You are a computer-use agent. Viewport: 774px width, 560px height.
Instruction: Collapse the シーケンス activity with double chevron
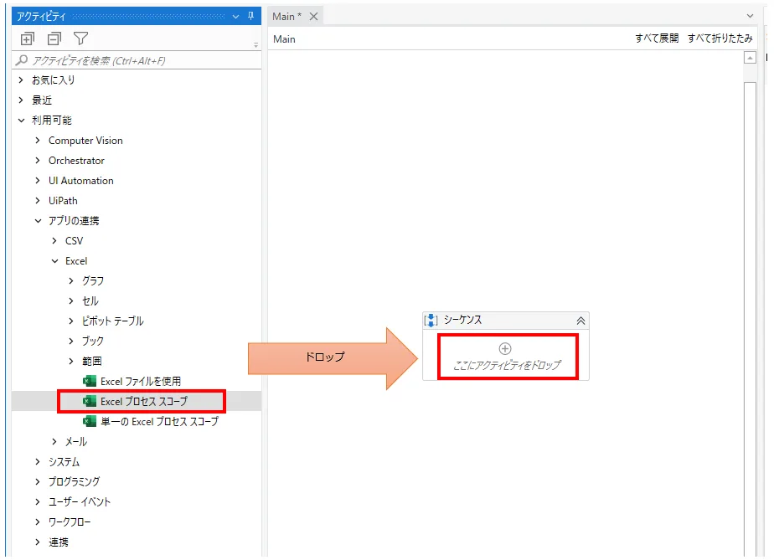[580, 321]
